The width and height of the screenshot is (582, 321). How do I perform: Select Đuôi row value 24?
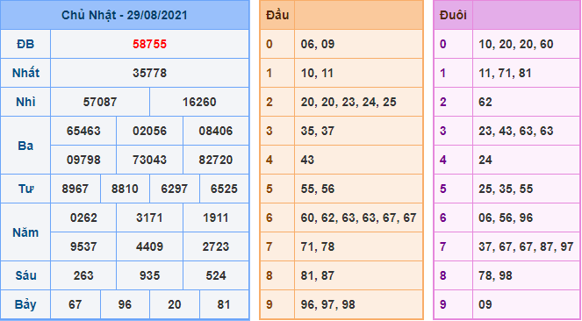tap(485, 160)
